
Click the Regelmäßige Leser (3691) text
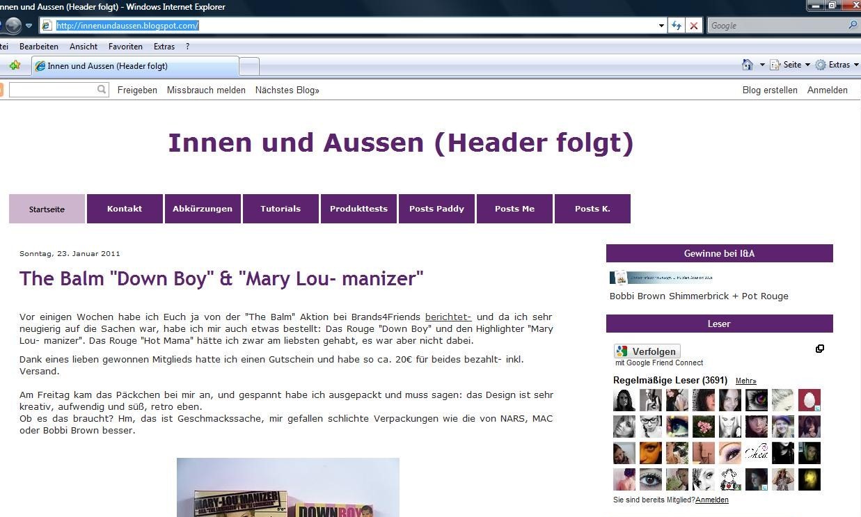coord(670,381)
